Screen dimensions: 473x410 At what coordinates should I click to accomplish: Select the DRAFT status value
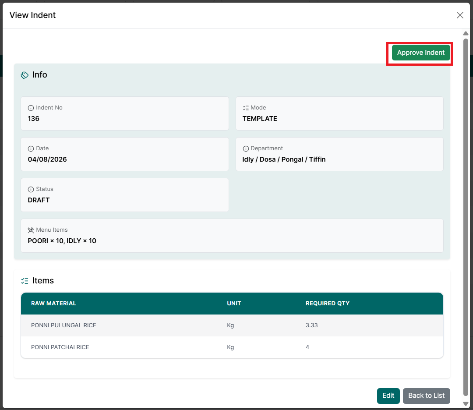click(x=39, y=200)
